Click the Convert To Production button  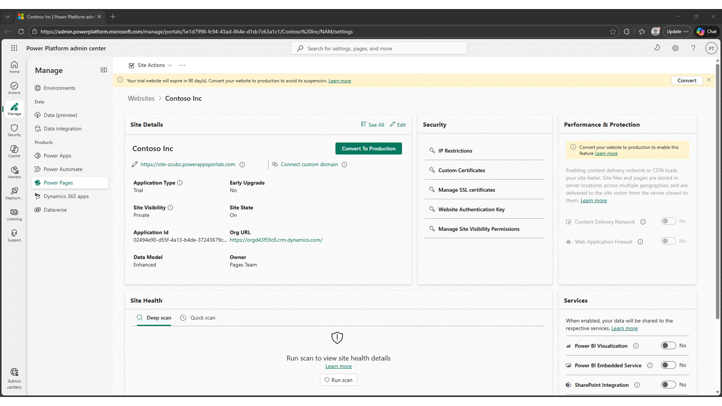pyautogui.click(x=368, y=148)
